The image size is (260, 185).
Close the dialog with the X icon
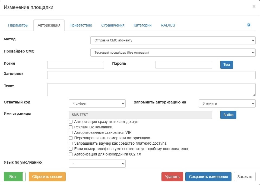254,7
